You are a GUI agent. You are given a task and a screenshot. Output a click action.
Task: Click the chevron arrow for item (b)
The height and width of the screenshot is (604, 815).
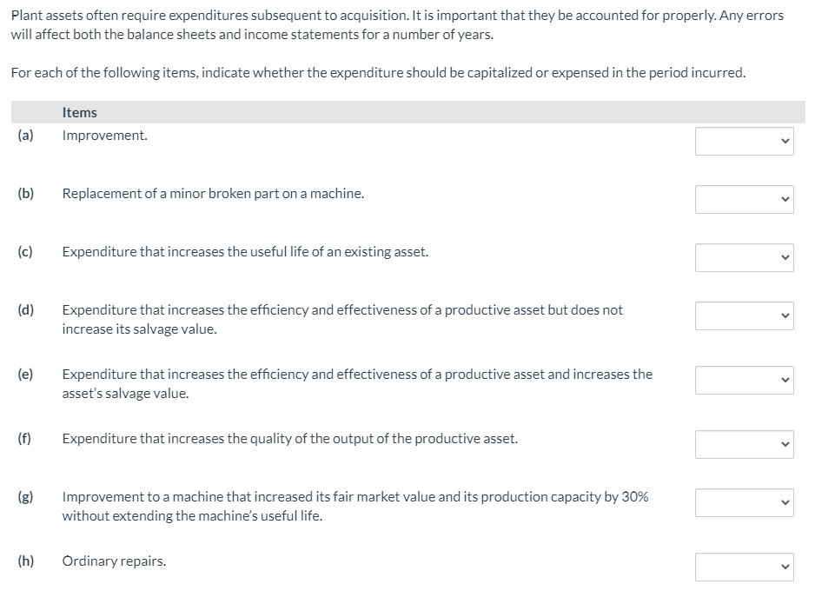tap(785, 199)
